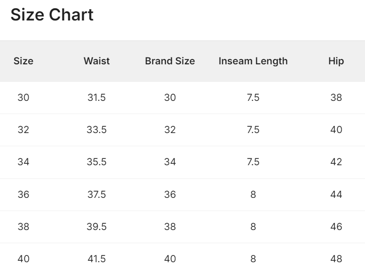This screenshot has height=270, width=365.
Task: Click the Size column header
Action: (x=23, y=61)
